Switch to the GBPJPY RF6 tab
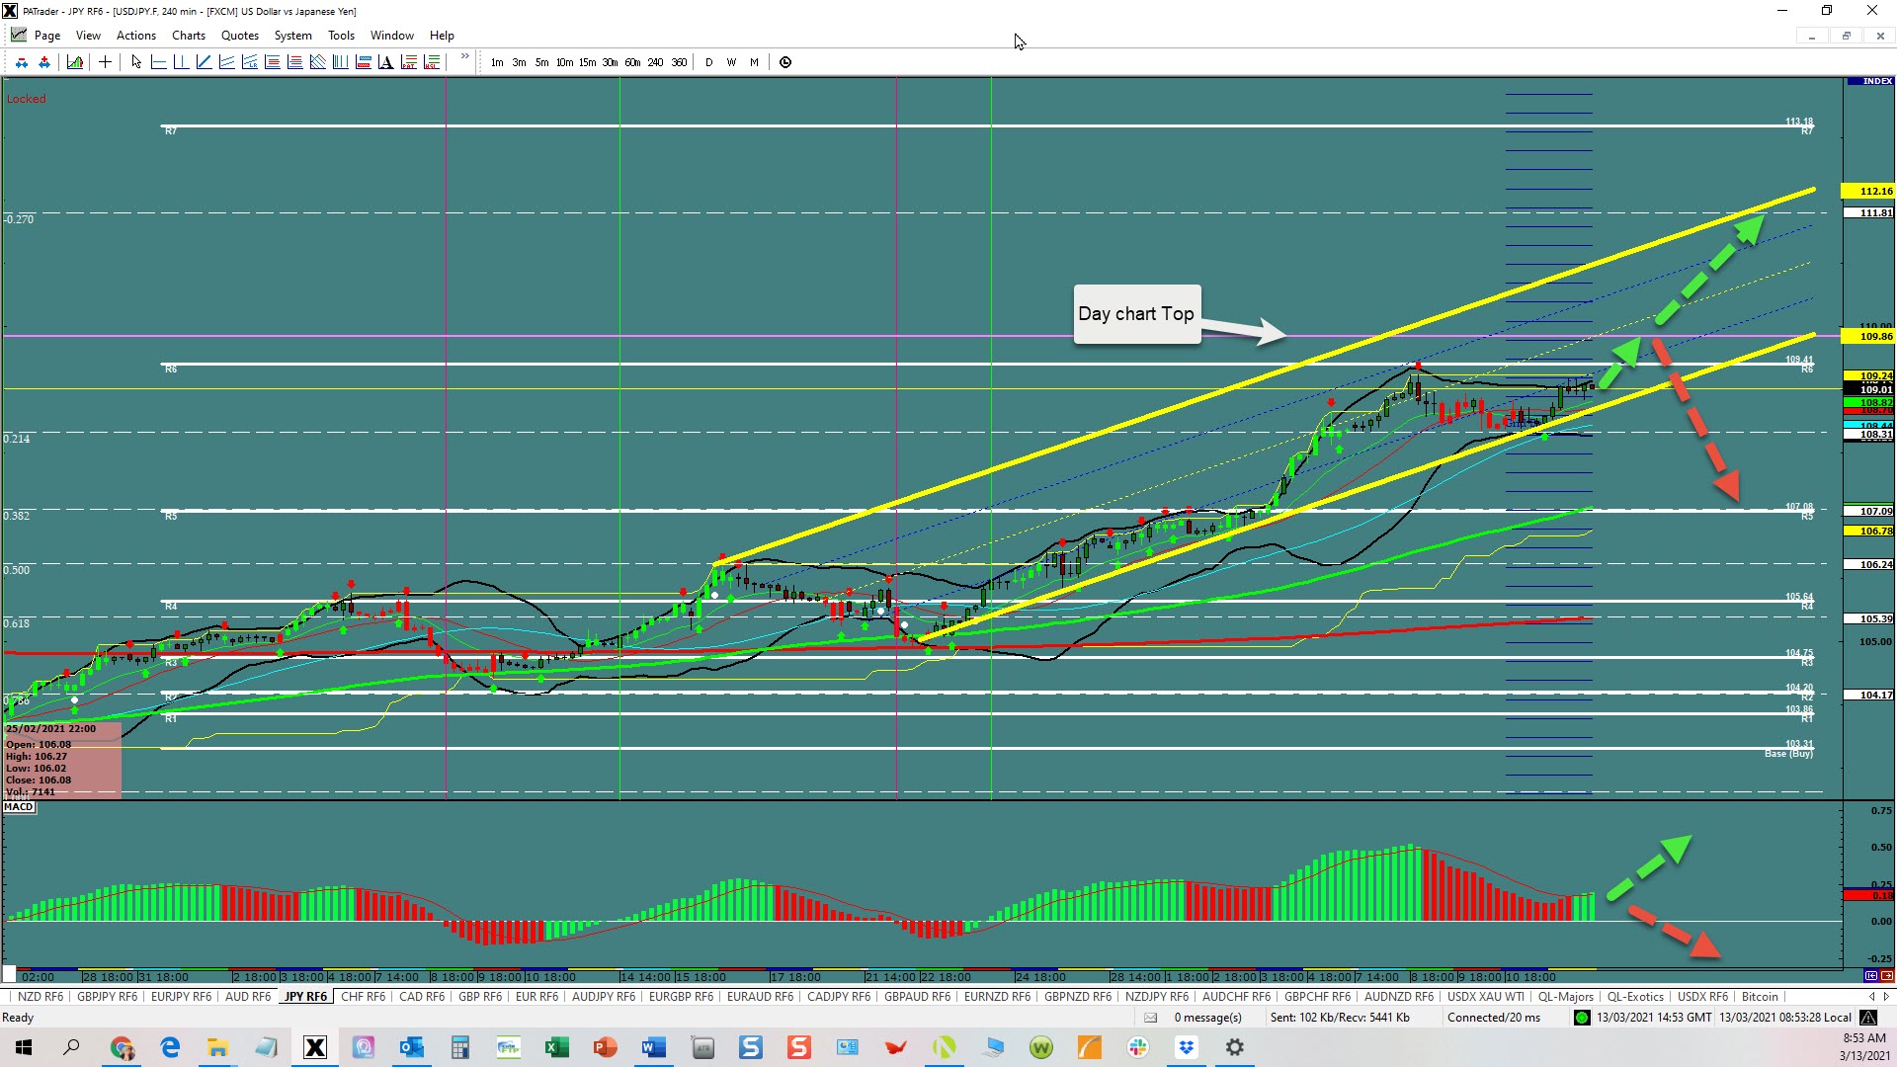Viewport: 1897px width, 1067px height. 107,997
